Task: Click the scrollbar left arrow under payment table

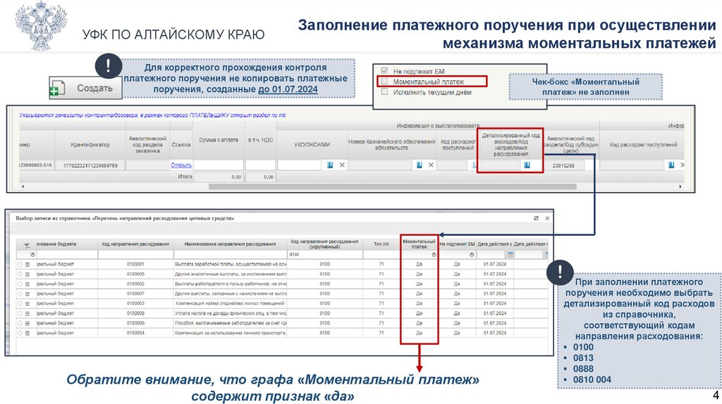Action: point(23,187)
